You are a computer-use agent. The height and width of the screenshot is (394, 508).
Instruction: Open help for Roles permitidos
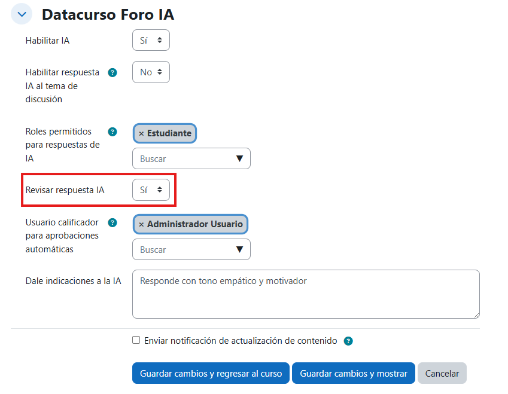tap(112, 132)
